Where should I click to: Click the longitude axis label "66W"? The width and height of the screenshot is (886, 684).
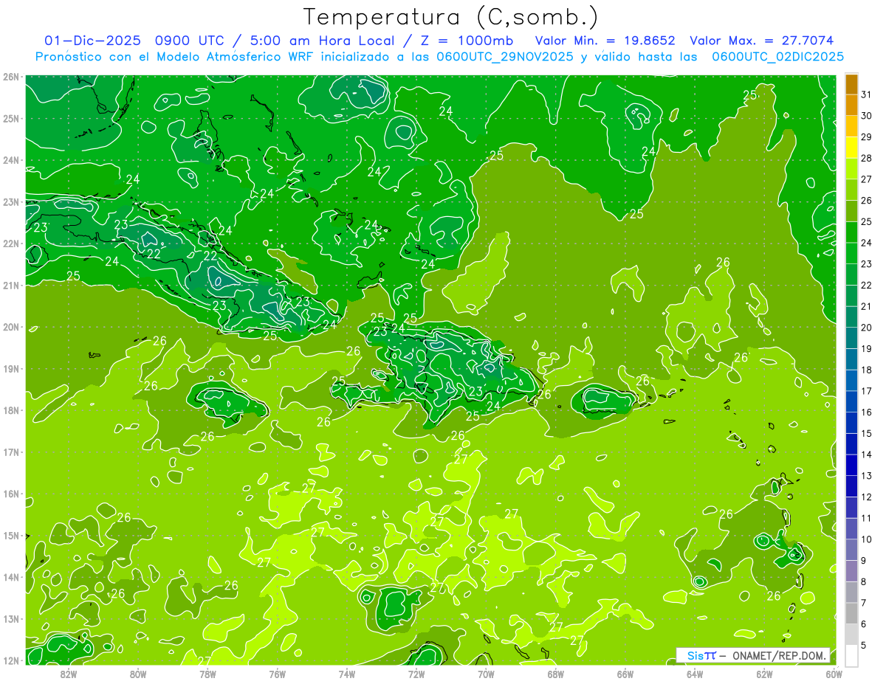(x=625, y=674)
